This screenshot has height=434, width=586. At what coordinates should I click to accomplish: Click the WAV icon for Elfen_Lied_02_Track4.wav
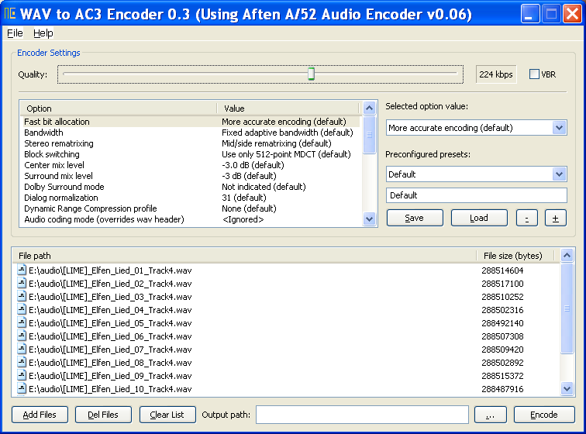22,283
